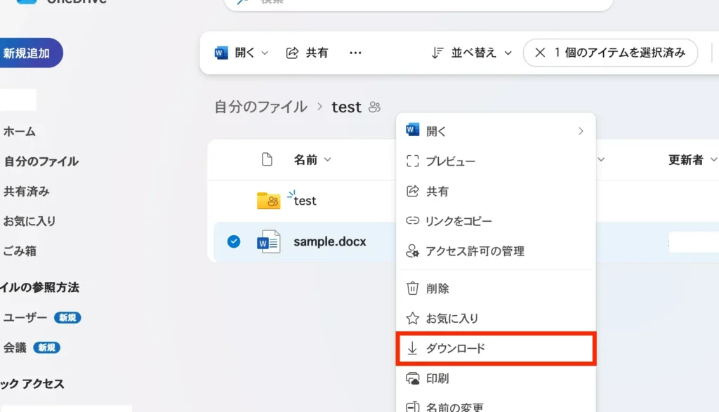The height and width of the screenshot is (412, 719).
Task: Click the 名前 column sort dropdown
Action: [312, 160]
